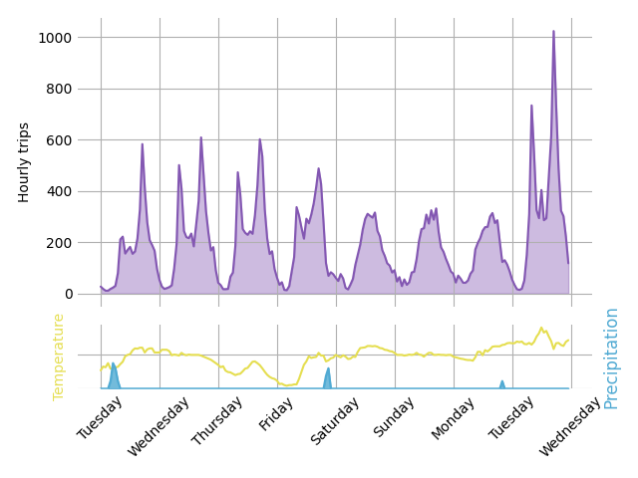Click the 'Sunday' x-axis label
Viewport: 638px width, 478px height.
tap(395, 416)
